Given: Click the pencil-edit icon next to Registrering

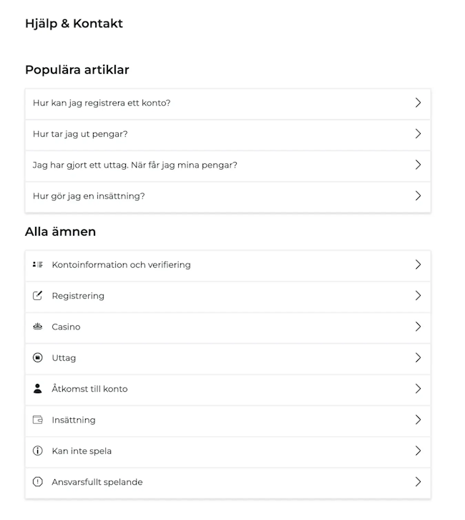Looking at the screenshot, I should [x=38, y=296].
